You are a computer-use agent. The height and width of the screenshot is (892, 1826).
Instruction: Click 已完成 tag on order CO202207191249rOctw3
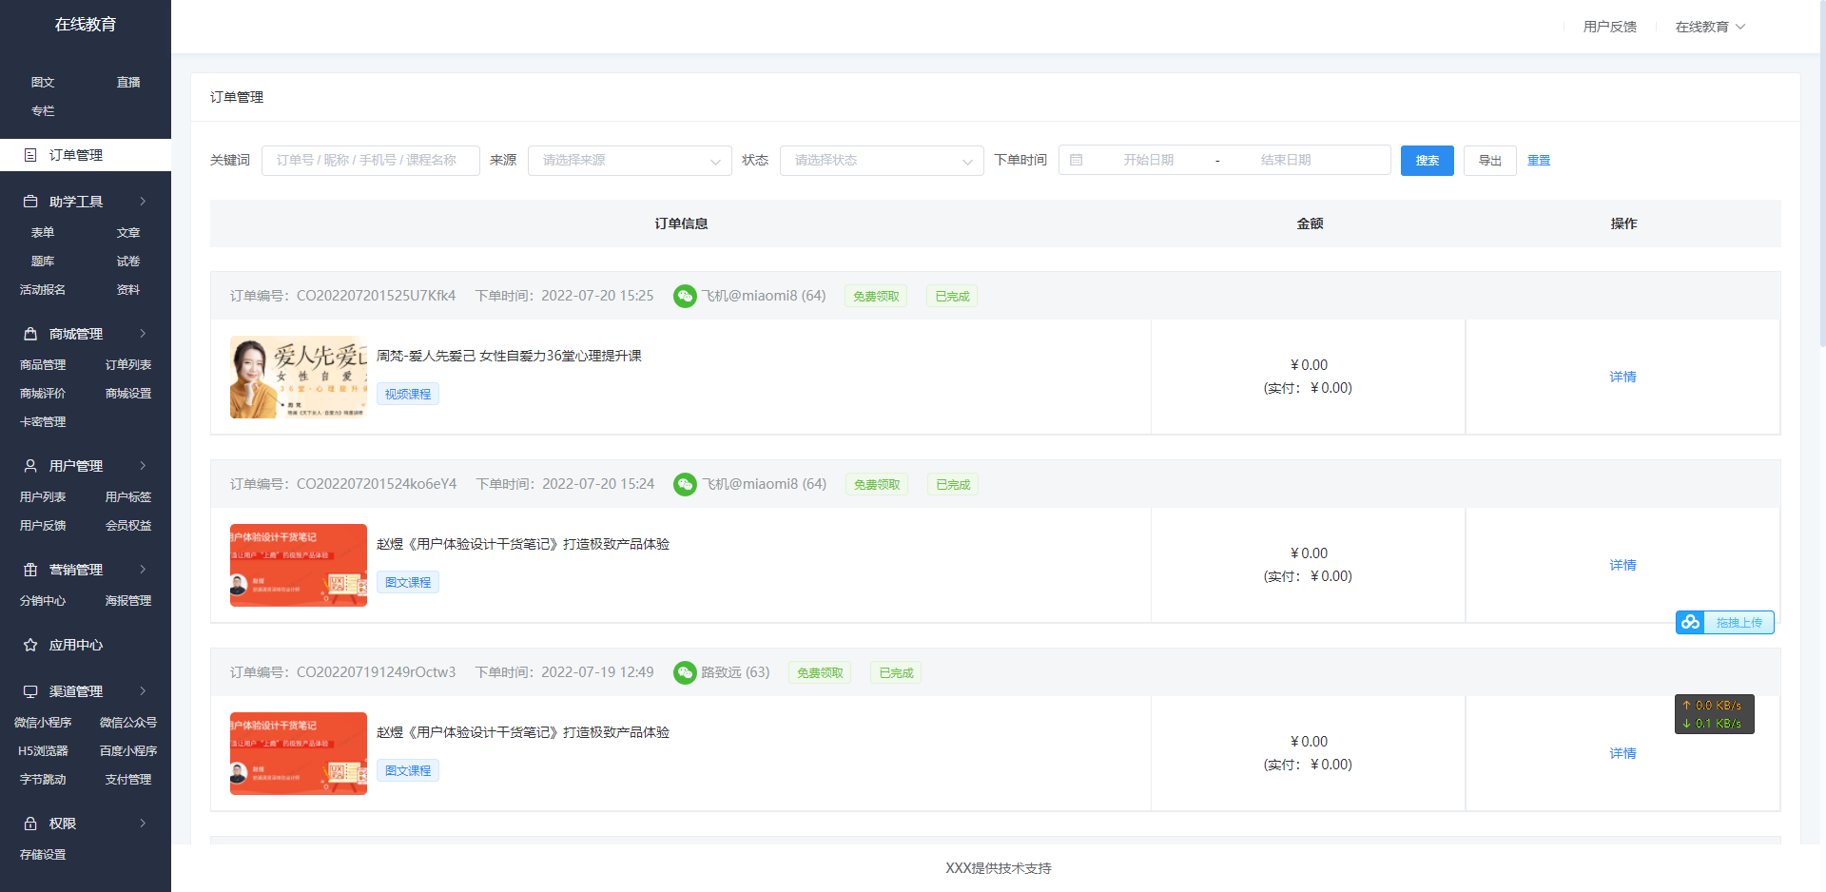click(x=896, y=672)
